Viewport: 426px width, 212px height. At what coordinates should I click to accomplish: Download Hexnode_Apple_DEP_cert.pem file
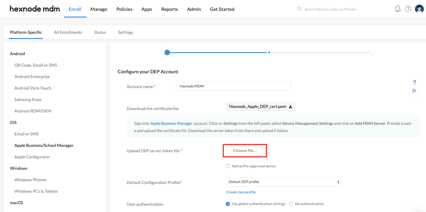(x=261, y=106)
